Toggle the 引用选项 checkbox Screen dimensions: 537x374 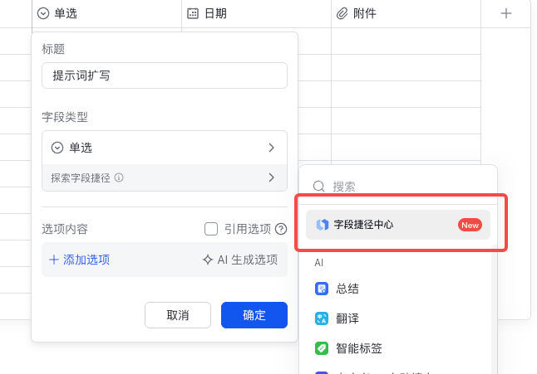(211, 229)
